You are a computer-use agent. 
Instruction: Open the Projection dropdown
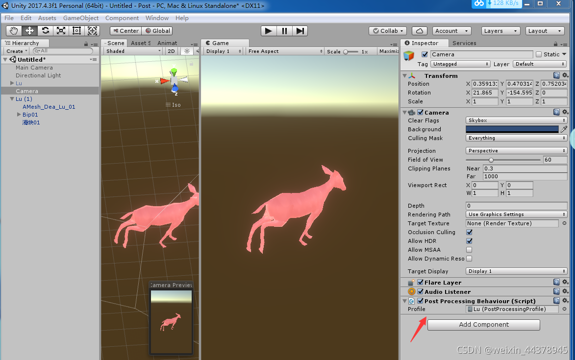point(516,150)
